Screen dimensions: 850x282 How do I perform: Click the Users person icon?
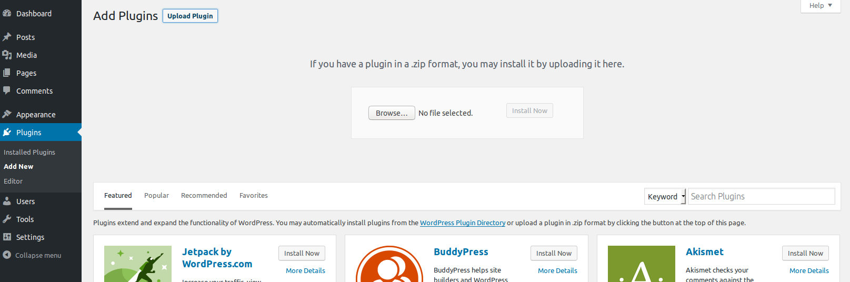pyautogui.click(x=7, y=201)
